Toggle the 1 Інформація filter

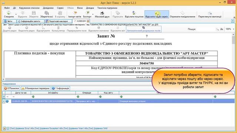pyautogui.click(x=61, y=88)
